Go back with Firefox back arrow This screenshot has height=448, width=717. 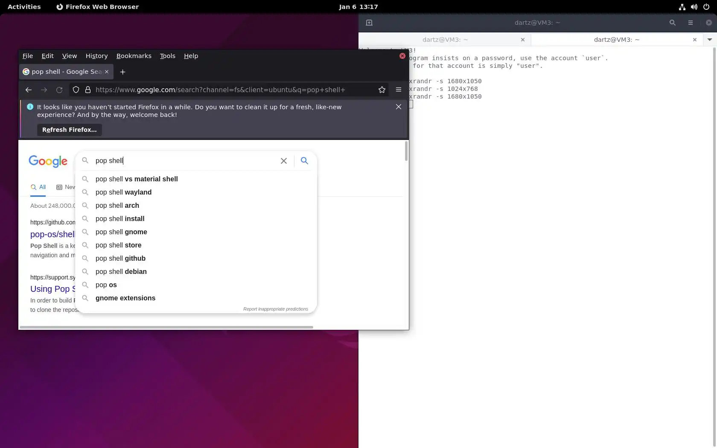click(x=29, y=90)
